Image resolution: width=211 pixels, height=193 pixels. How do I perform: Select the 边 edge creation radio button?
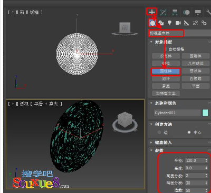tap(159, 133)
